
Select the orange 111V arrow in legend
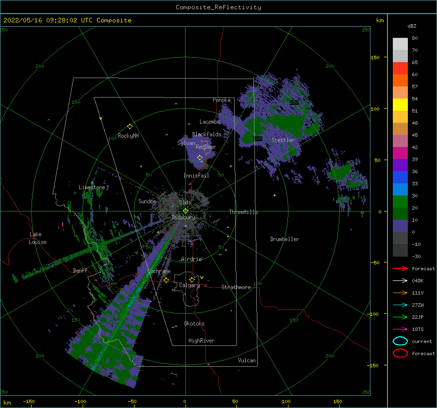pyautogui.click(x=400, y=293)
